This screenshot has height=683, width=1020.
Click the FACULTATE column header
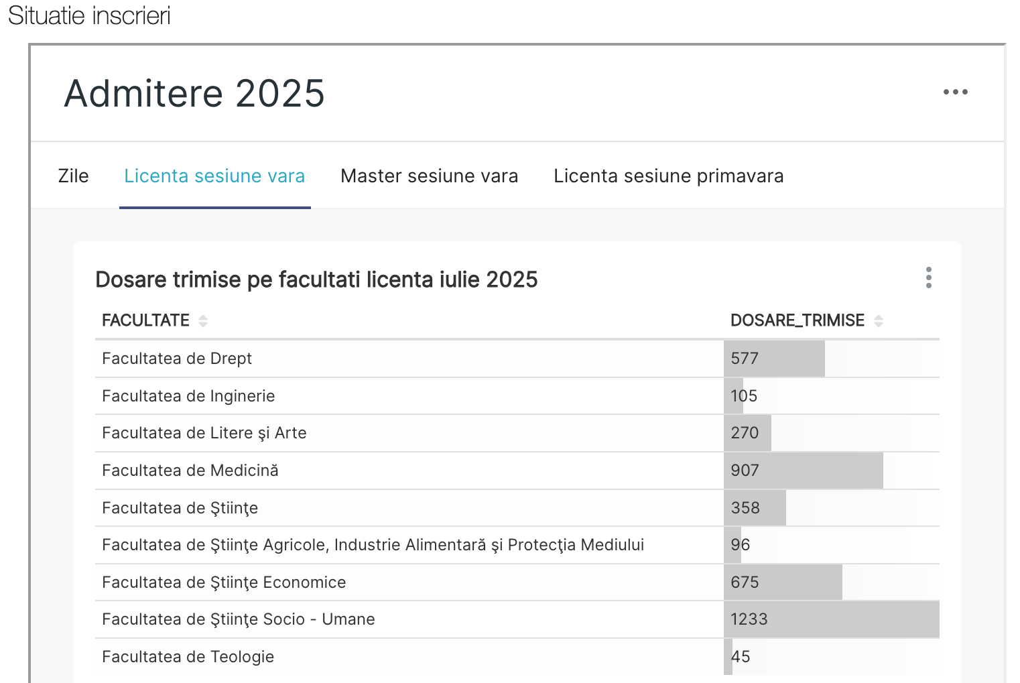point(145,320)
